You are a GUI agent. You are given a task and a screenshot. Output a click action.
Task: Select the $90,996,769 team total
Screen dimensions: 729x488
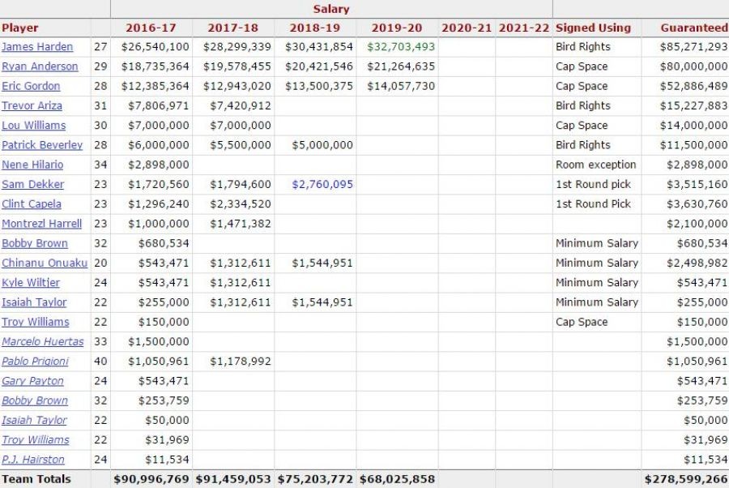coord(151,479)
